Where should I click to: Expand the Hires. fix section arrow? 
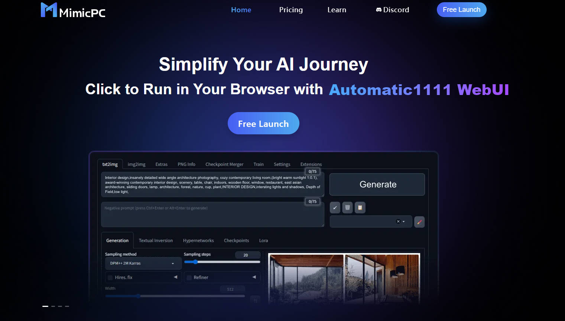coord(175,277)
